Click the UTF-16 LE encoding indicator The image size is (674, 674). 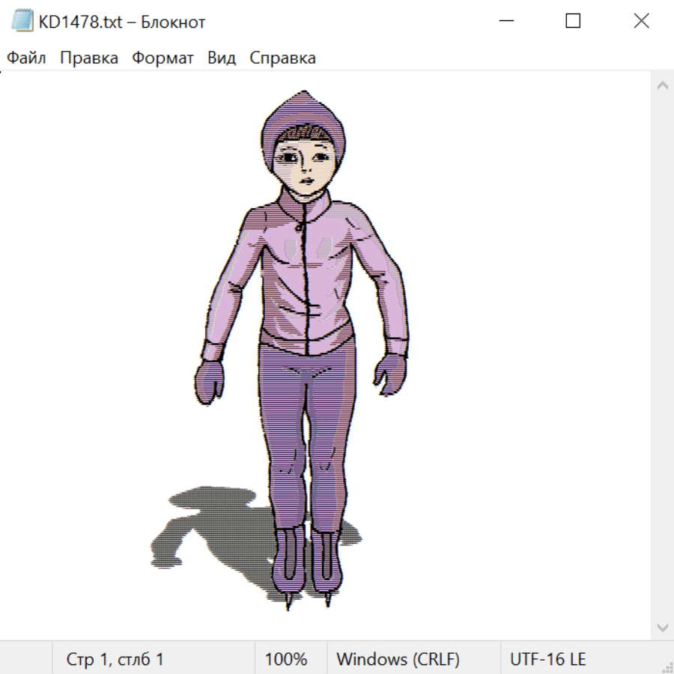coord(547,659)
